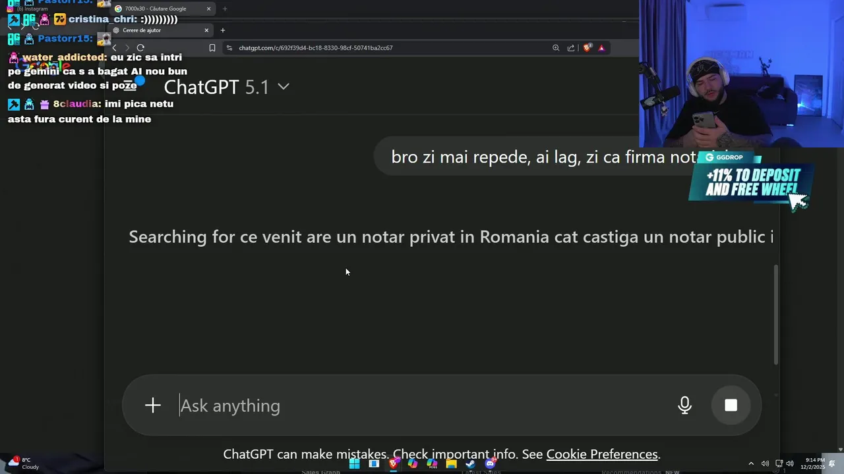Image resolution: width=844 pixels, height=474 pixels.
Task: Switch to the 7000x30 Căutare Google tab
Action: [x=162, y=9]
